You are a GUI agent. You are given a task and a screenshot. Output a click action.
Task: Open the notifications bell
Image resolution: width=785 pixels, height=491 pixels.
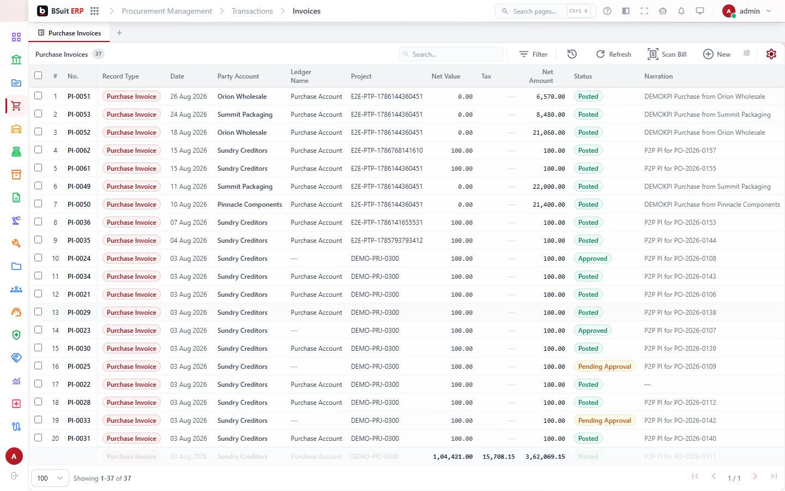[681, 11]
